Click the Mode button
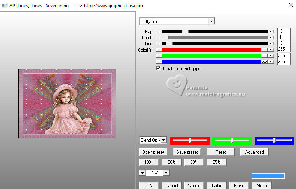296x189 pixels. tap(261, 185)
